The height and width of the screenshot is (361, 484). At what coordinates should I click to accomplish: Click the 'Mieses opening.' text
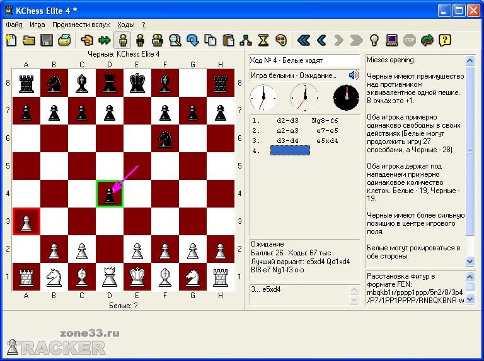tap(391, 60)
